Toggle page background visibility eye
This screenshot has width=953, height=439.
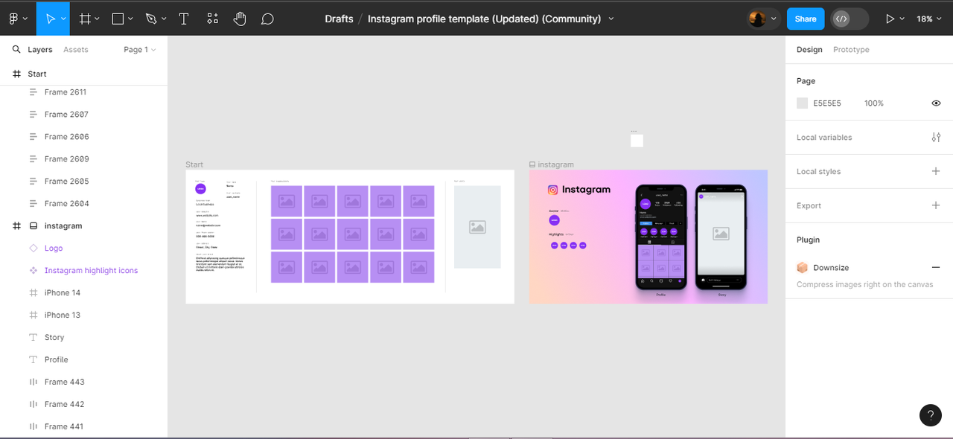tap(936, 103)
